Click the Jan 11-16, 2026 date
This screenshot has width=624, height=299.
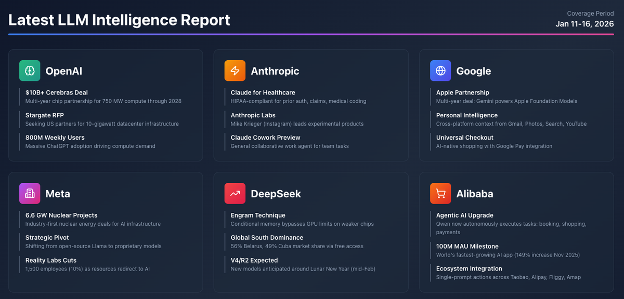pyautogui.click(x=585, y=24)
